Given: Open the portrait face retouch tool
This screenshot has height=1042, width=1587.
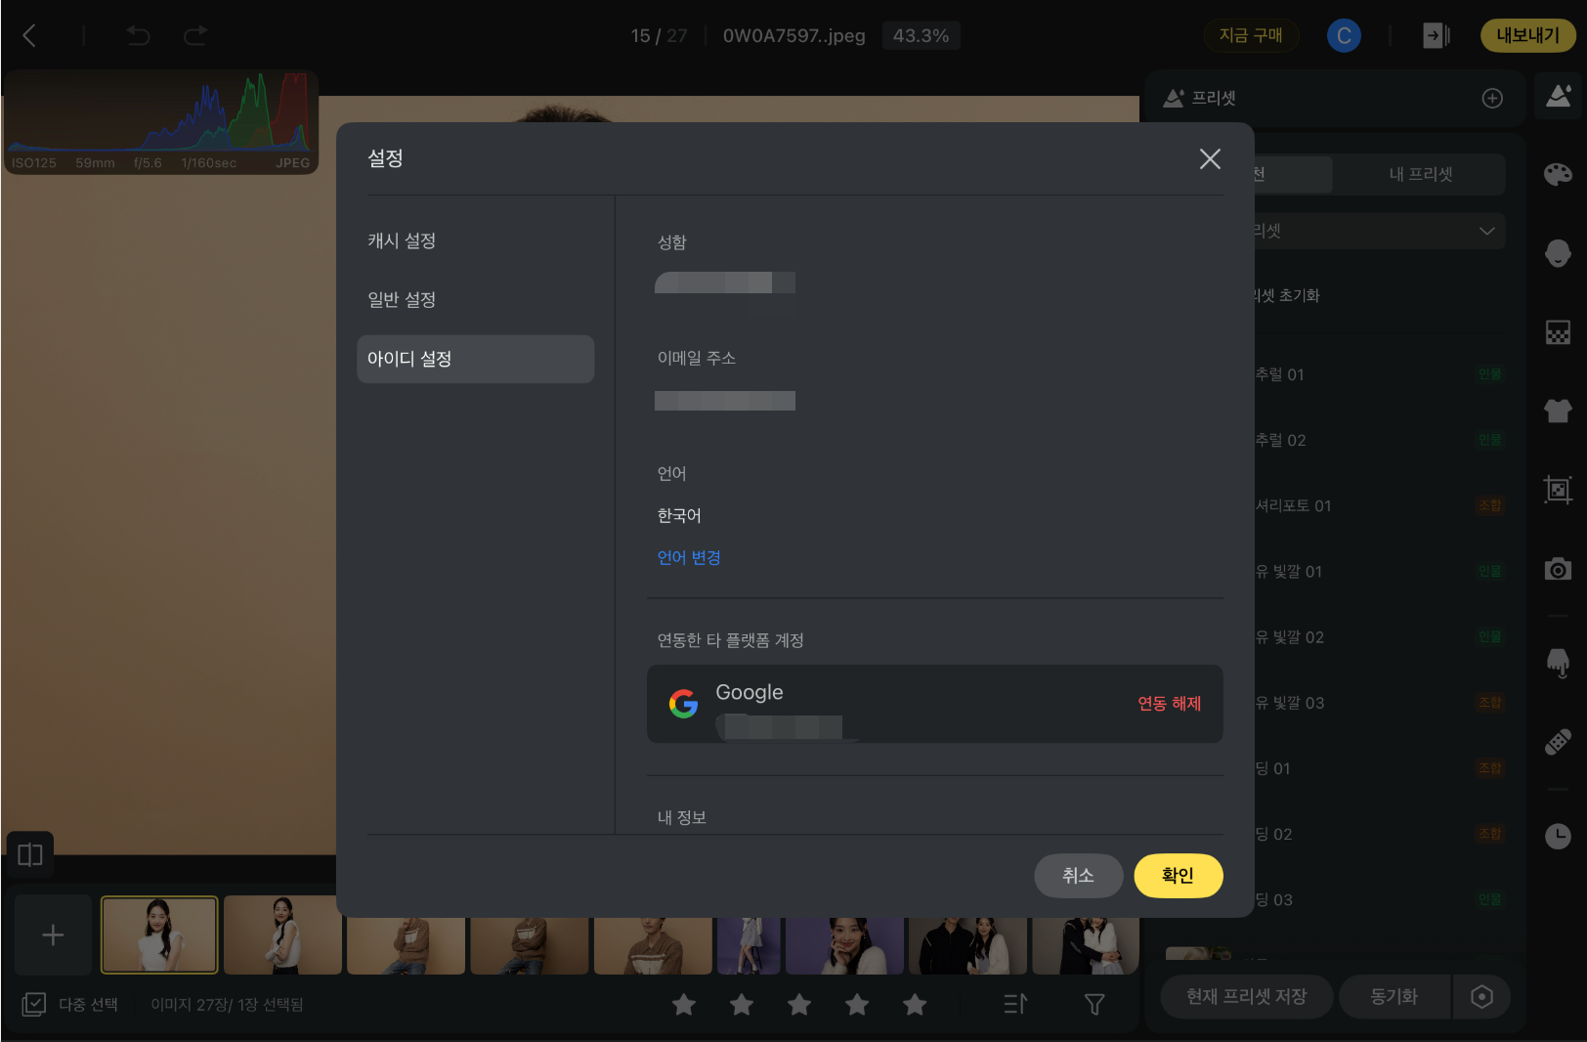Looking at the screenshot, I should pyautogui.click(x=1558, y=253).
